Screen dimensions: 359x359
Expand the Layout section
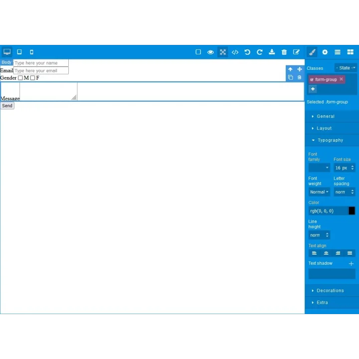click(332, 128)
